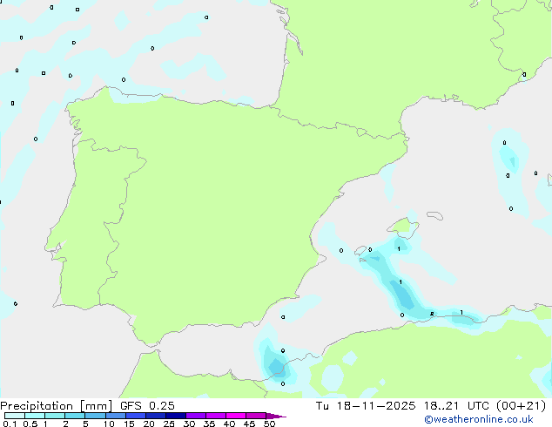Click the "50" legend scale label

coord(269,424)
